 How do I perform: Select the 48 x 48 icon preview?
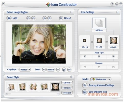click(x=114, y=42)
